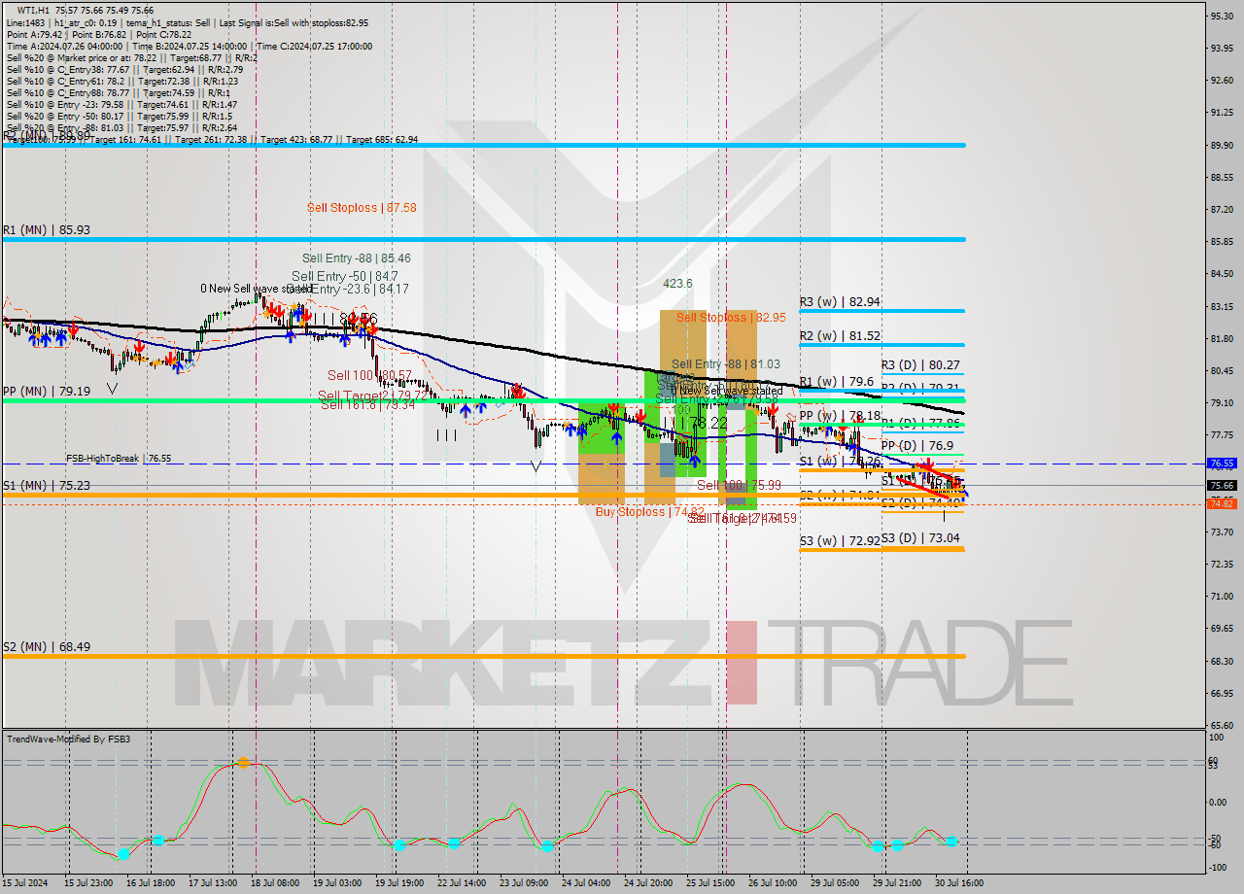
Task: Click the R1 (MN) | 85.93 pivot label
Action: pos(47,230)
